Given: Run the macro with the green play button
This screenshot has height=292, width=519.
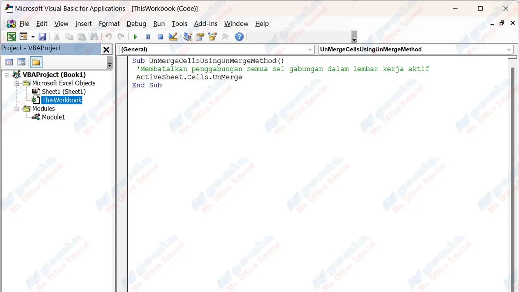Looking at the screenshot, I should 135,37.
